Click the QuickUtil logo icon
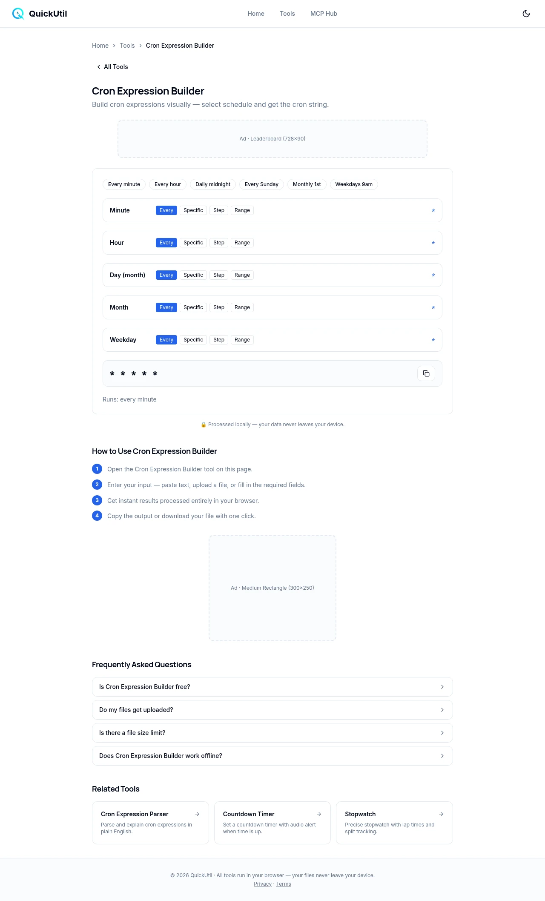Screen dimensions: 545x901 (x=18, y=14)
